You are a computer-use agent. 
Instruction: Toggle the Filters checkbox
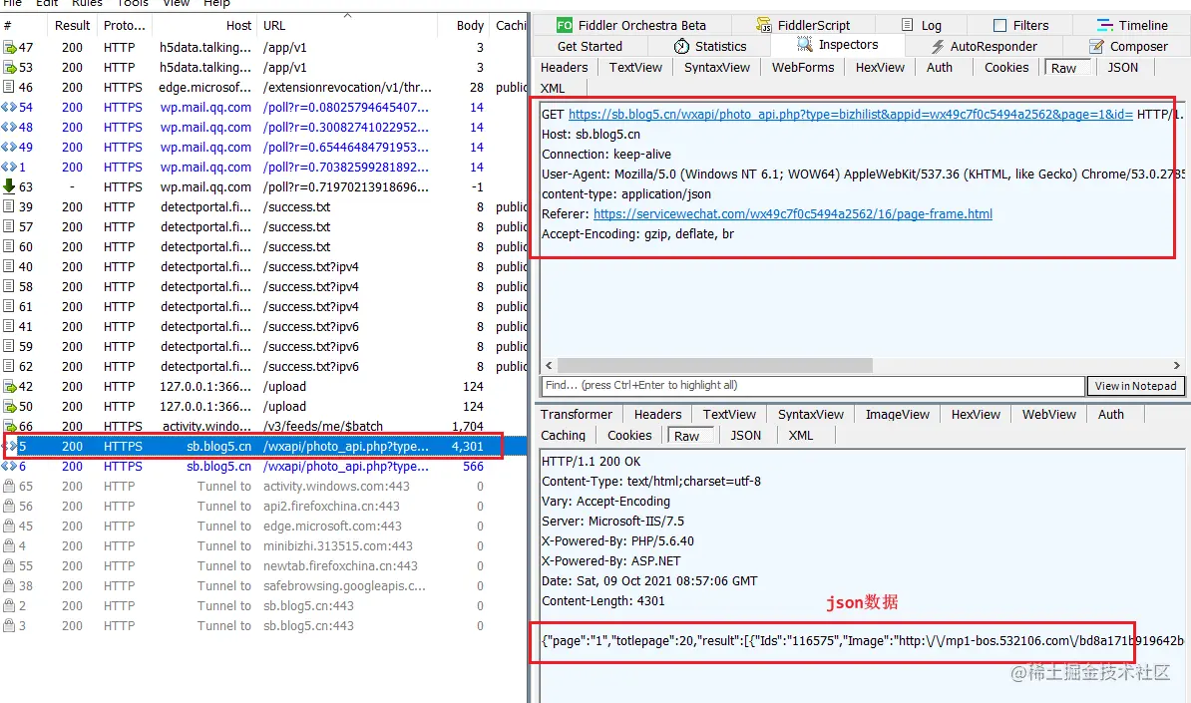click(x=999, y=25)
